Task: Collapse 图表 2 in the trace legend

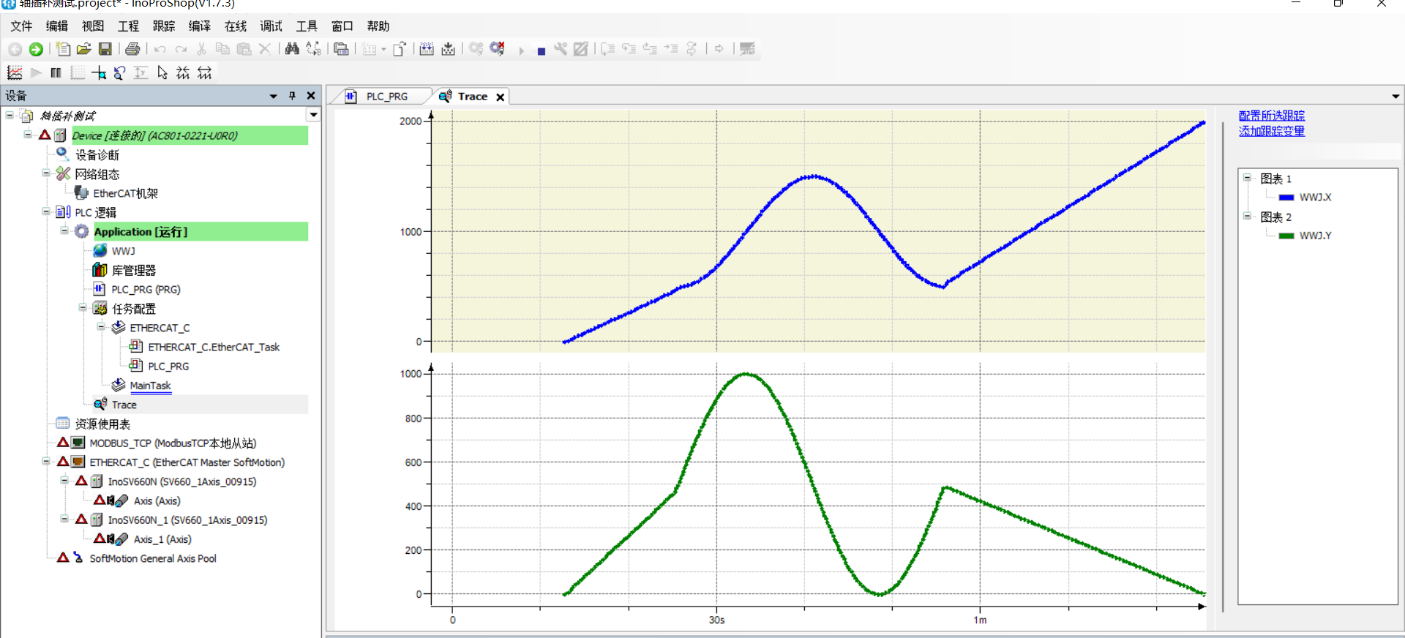Action: [x=1247, y=216]
